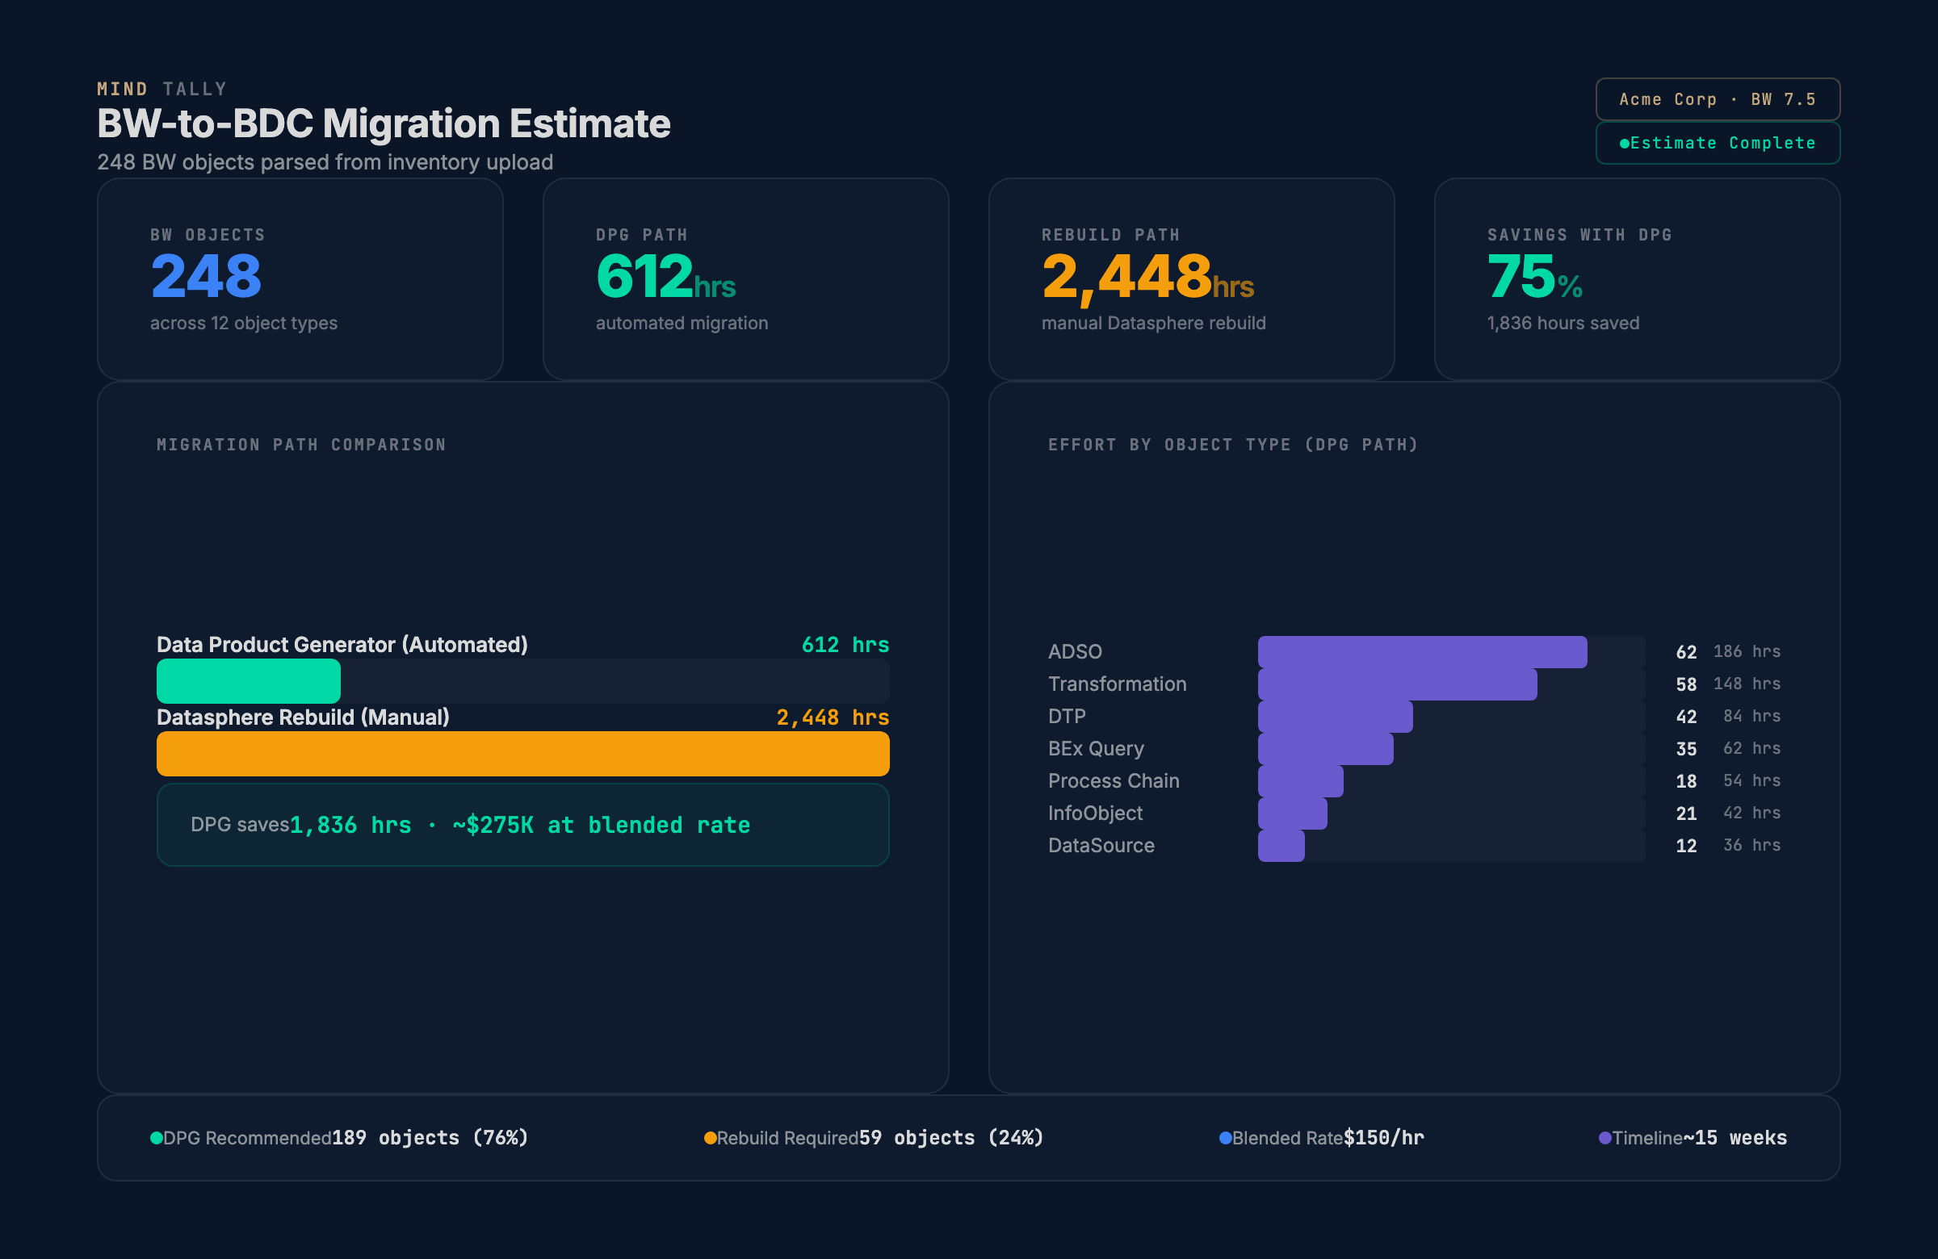
Task: Click the Acme Corp · BW 7.5 badge
Action: [x=1718, y=99]
